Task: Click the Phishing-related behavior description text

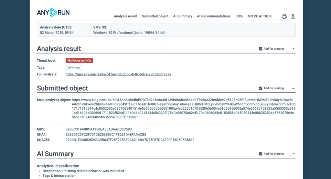Action: pos(93,171)
